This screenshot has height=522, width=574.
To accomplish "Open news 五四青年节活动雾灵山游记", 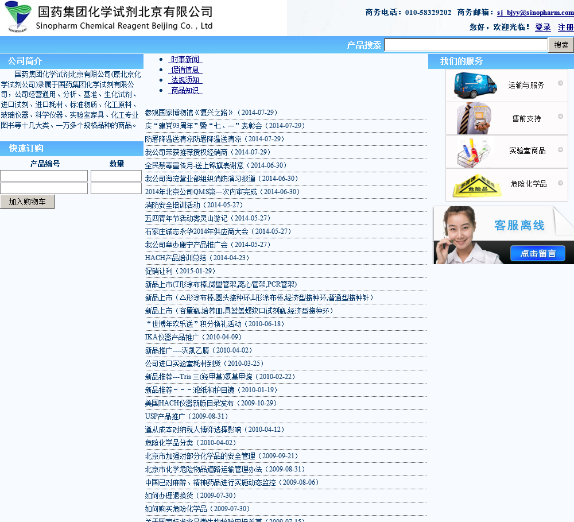I will pos(208,218).
